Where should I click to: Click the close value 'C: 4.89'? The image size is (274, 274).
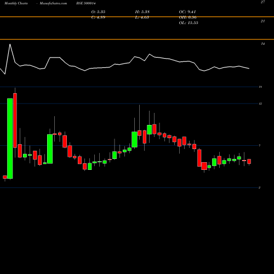(x=98, y=18)
